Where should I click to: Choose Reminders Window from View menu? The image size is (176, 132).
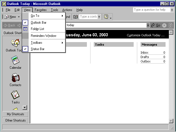click(x=44, y=36)
